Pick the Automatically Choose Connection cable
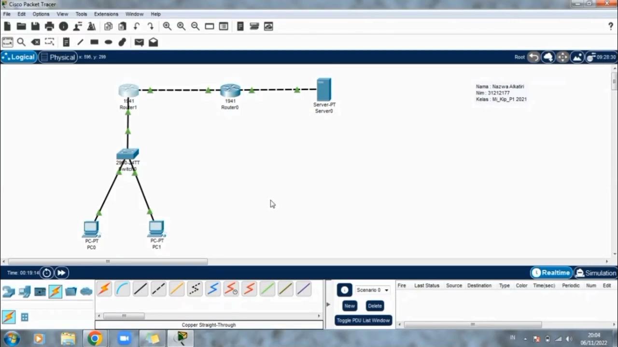 [x=104, y=289]
